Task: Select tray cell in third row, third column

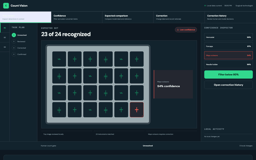Action: (x=90, y=93)
